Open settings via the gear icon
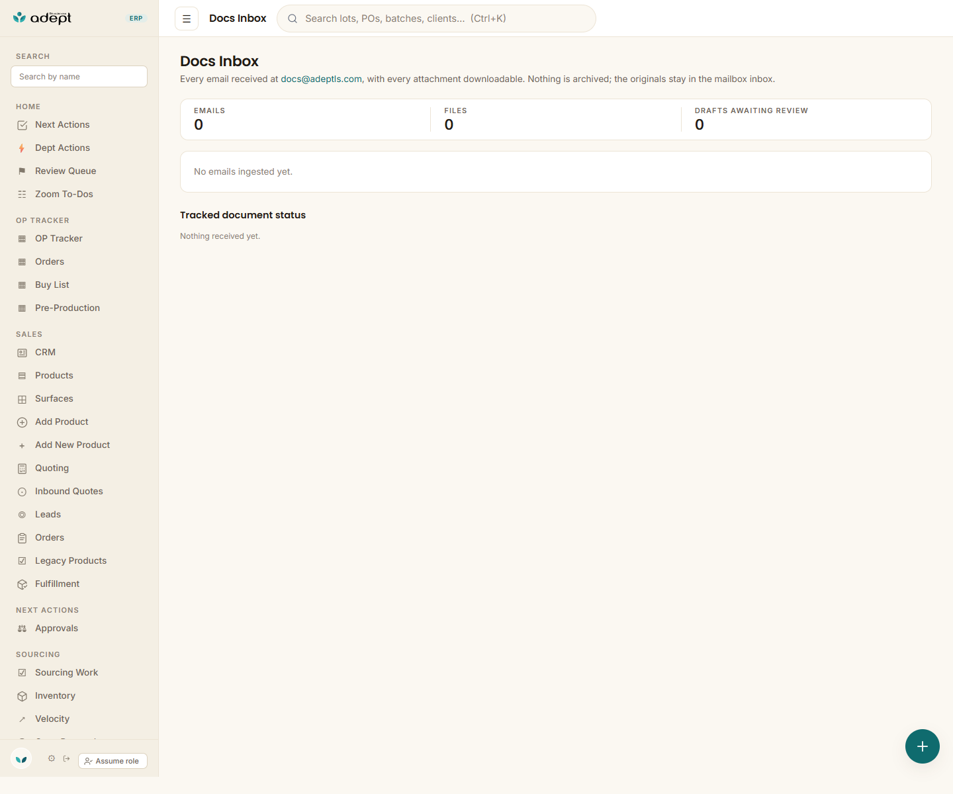The height and width of the screenshot is (794, 953). (x=52, y=758)
